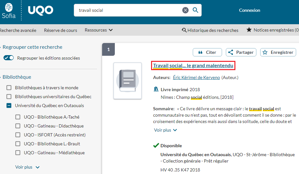Click the Citer button
The width and height of the screenshot is (299, 174).
pos(207,52)
